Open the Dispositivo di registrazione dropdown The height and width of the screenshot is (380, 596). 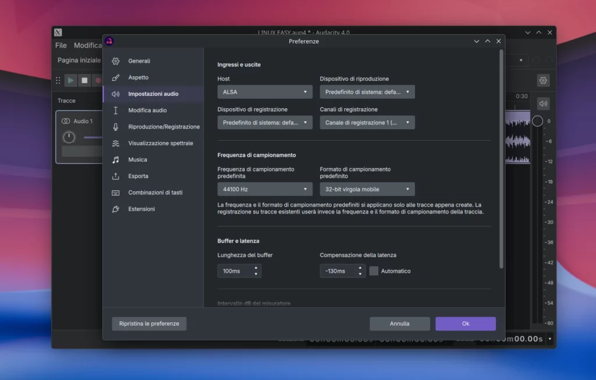265,122
